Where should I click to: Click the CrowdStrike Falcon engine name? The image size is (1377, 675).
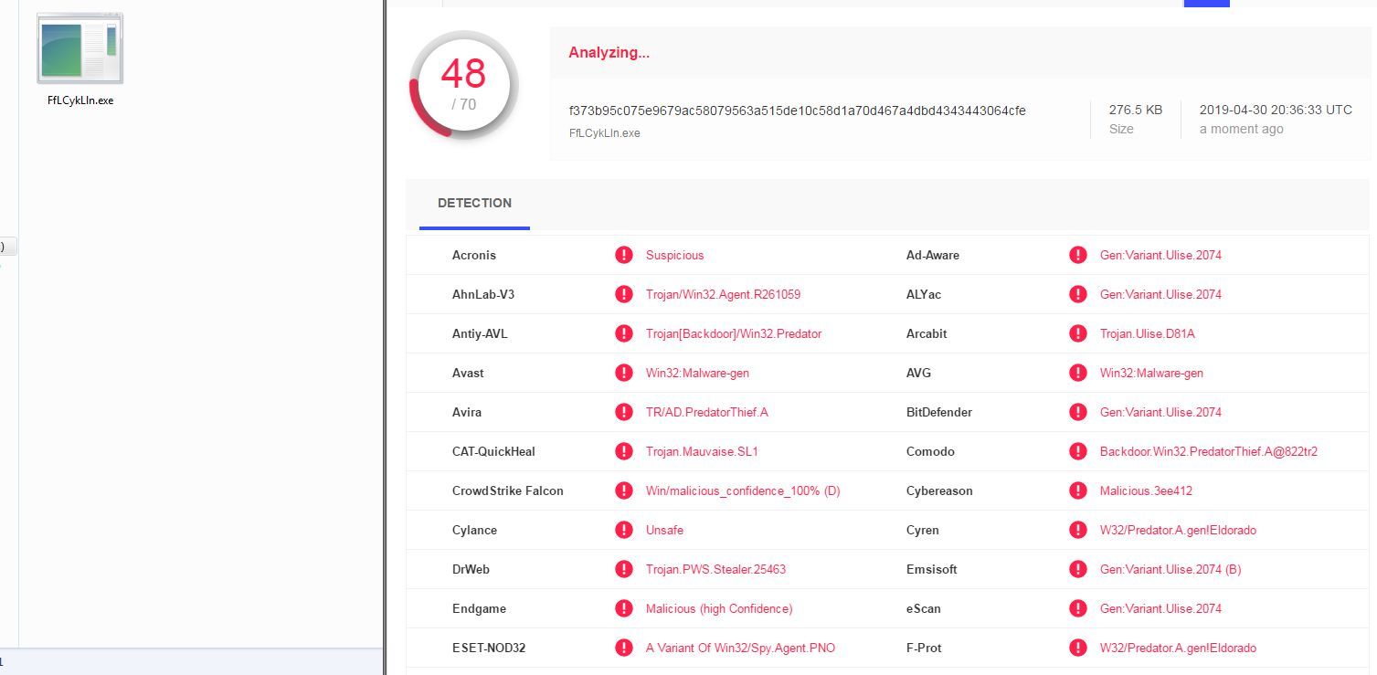pyautogui.click(x=507, y=491)
